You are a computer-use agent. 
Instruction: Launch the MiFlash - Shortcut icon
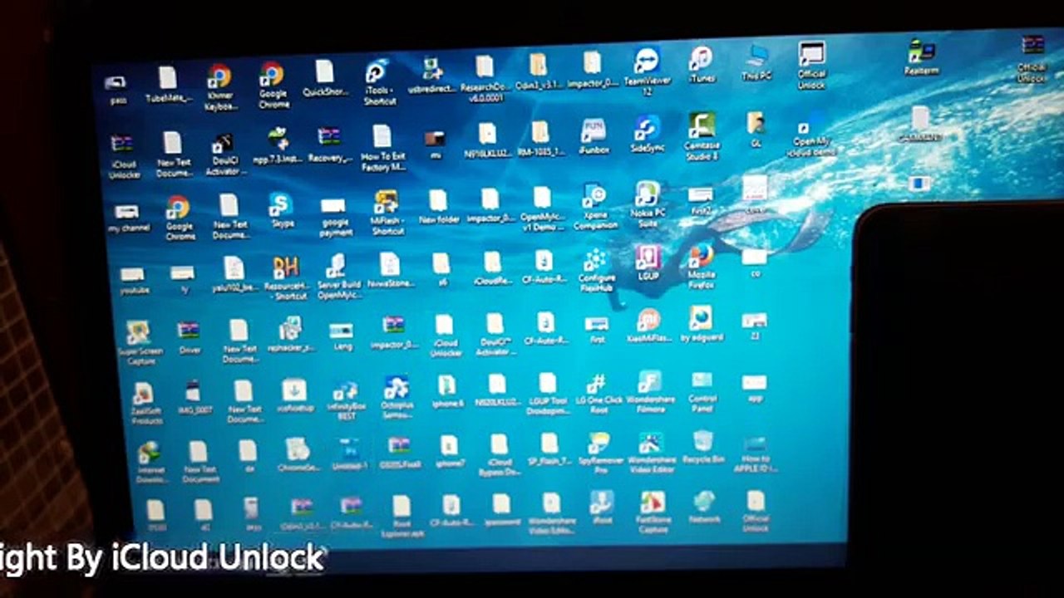(x=387, y=214)
